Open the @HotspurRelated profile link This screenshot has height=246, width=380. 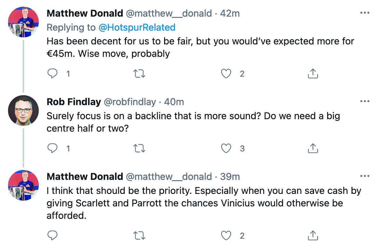[x=137, y=27]
